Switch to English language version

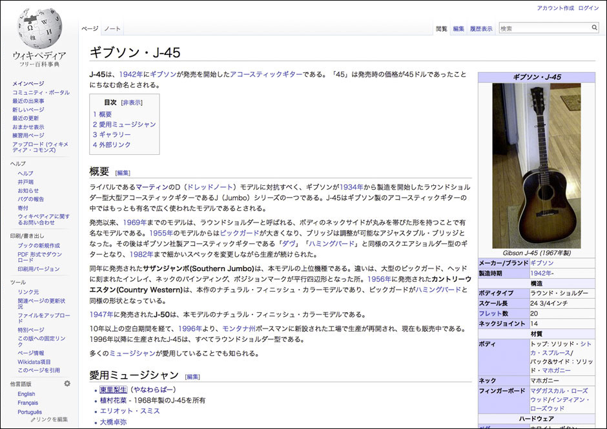tap(26, 394)
